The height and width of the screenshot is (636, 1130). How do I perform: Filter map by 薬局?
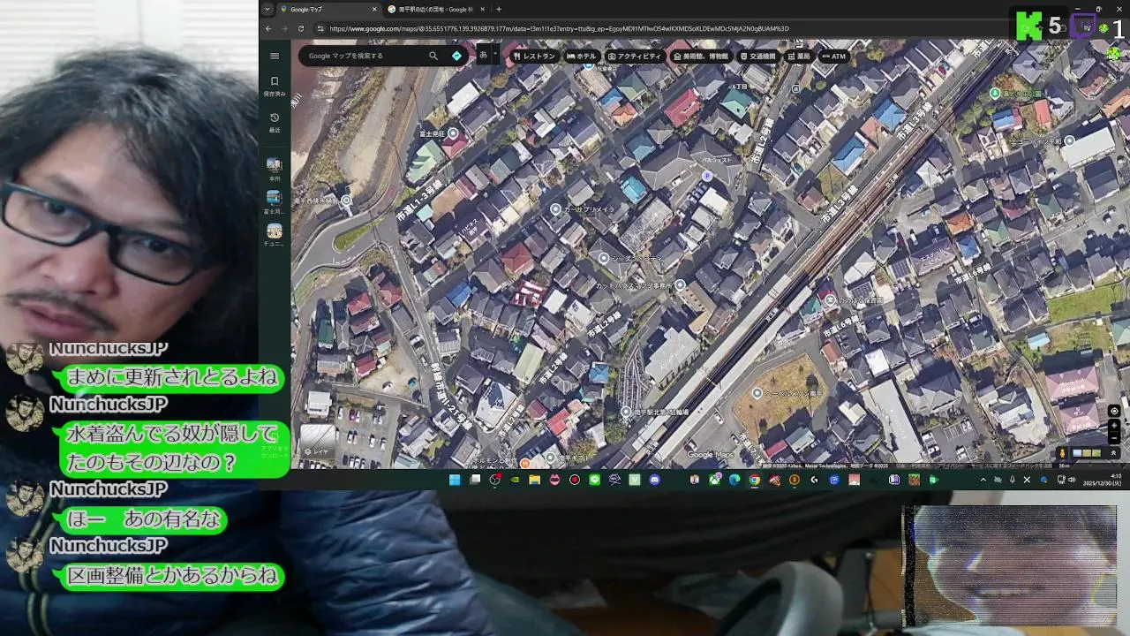click(799, 57)
